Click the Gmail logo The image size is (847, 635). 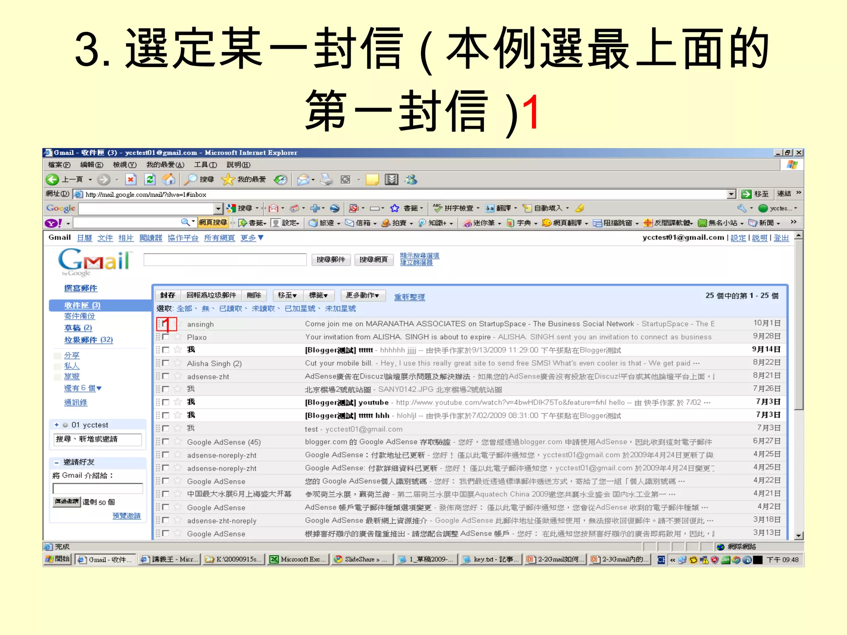tap(95, 262)
